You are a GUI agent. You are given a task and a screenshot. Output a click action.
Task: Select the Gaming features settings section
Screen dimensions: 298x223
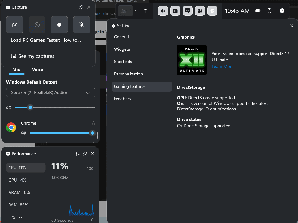(x=142, y=87)
